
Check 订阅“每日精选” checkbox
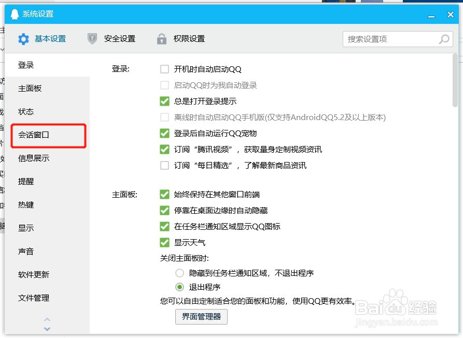click(164, 165)
